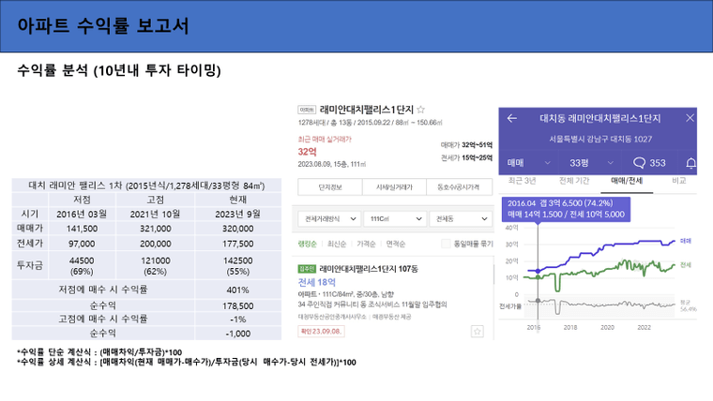The image size is (713, 401).
Task: Click the 확인23.09.08. confirmation badge
Action: (321, 331)
